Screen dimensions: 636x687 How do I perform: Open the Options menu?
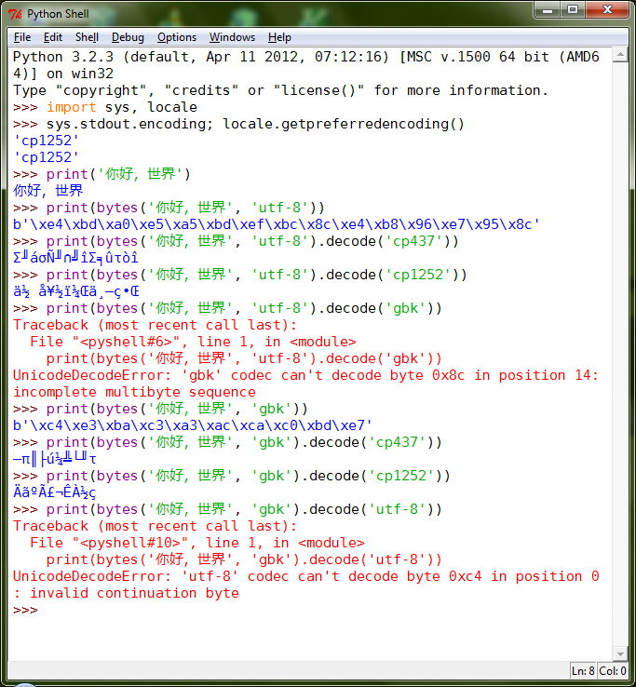click(x=177, y=37)
